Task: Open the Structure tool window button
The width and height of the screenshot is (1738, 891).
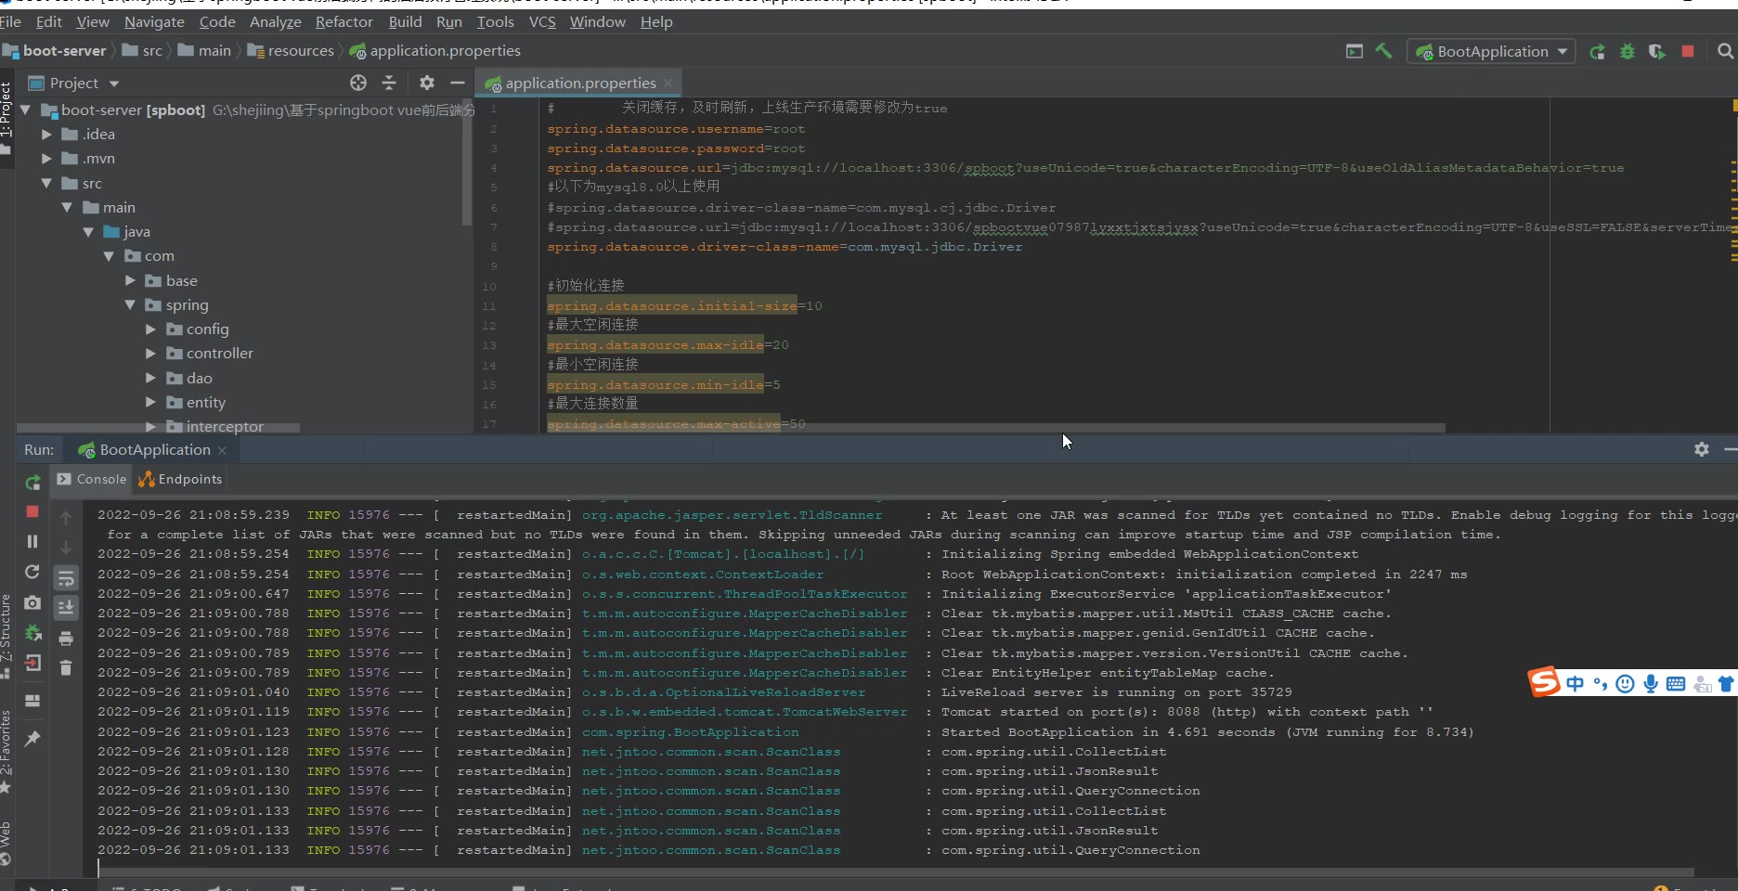Action: [6, 631]
